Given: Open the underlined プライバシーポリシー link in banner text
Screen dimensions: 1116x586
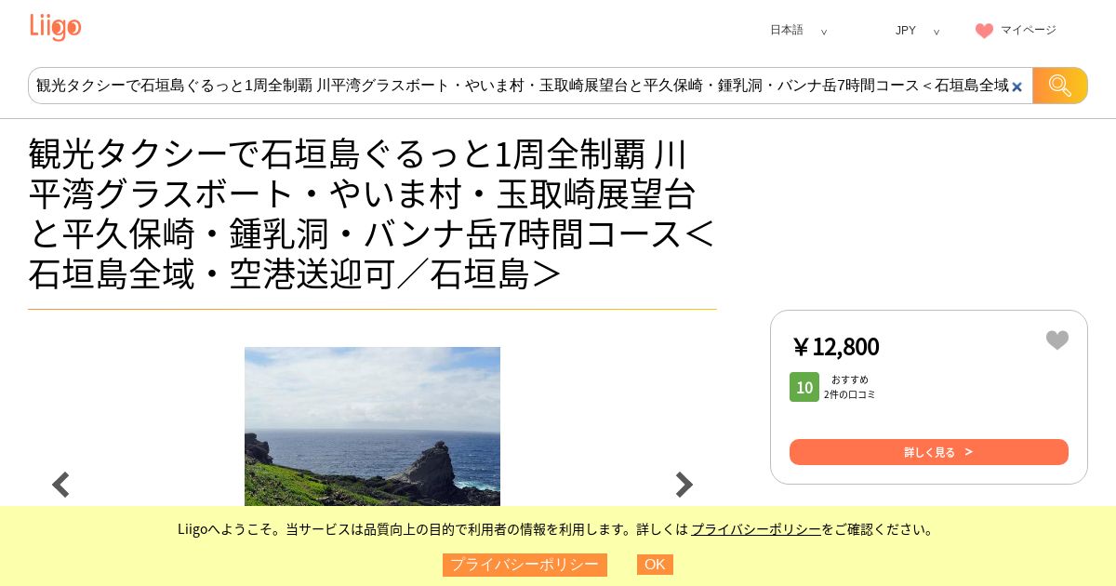Looking at the screenshot, I should pyautogui.click(x=756, y=529).
